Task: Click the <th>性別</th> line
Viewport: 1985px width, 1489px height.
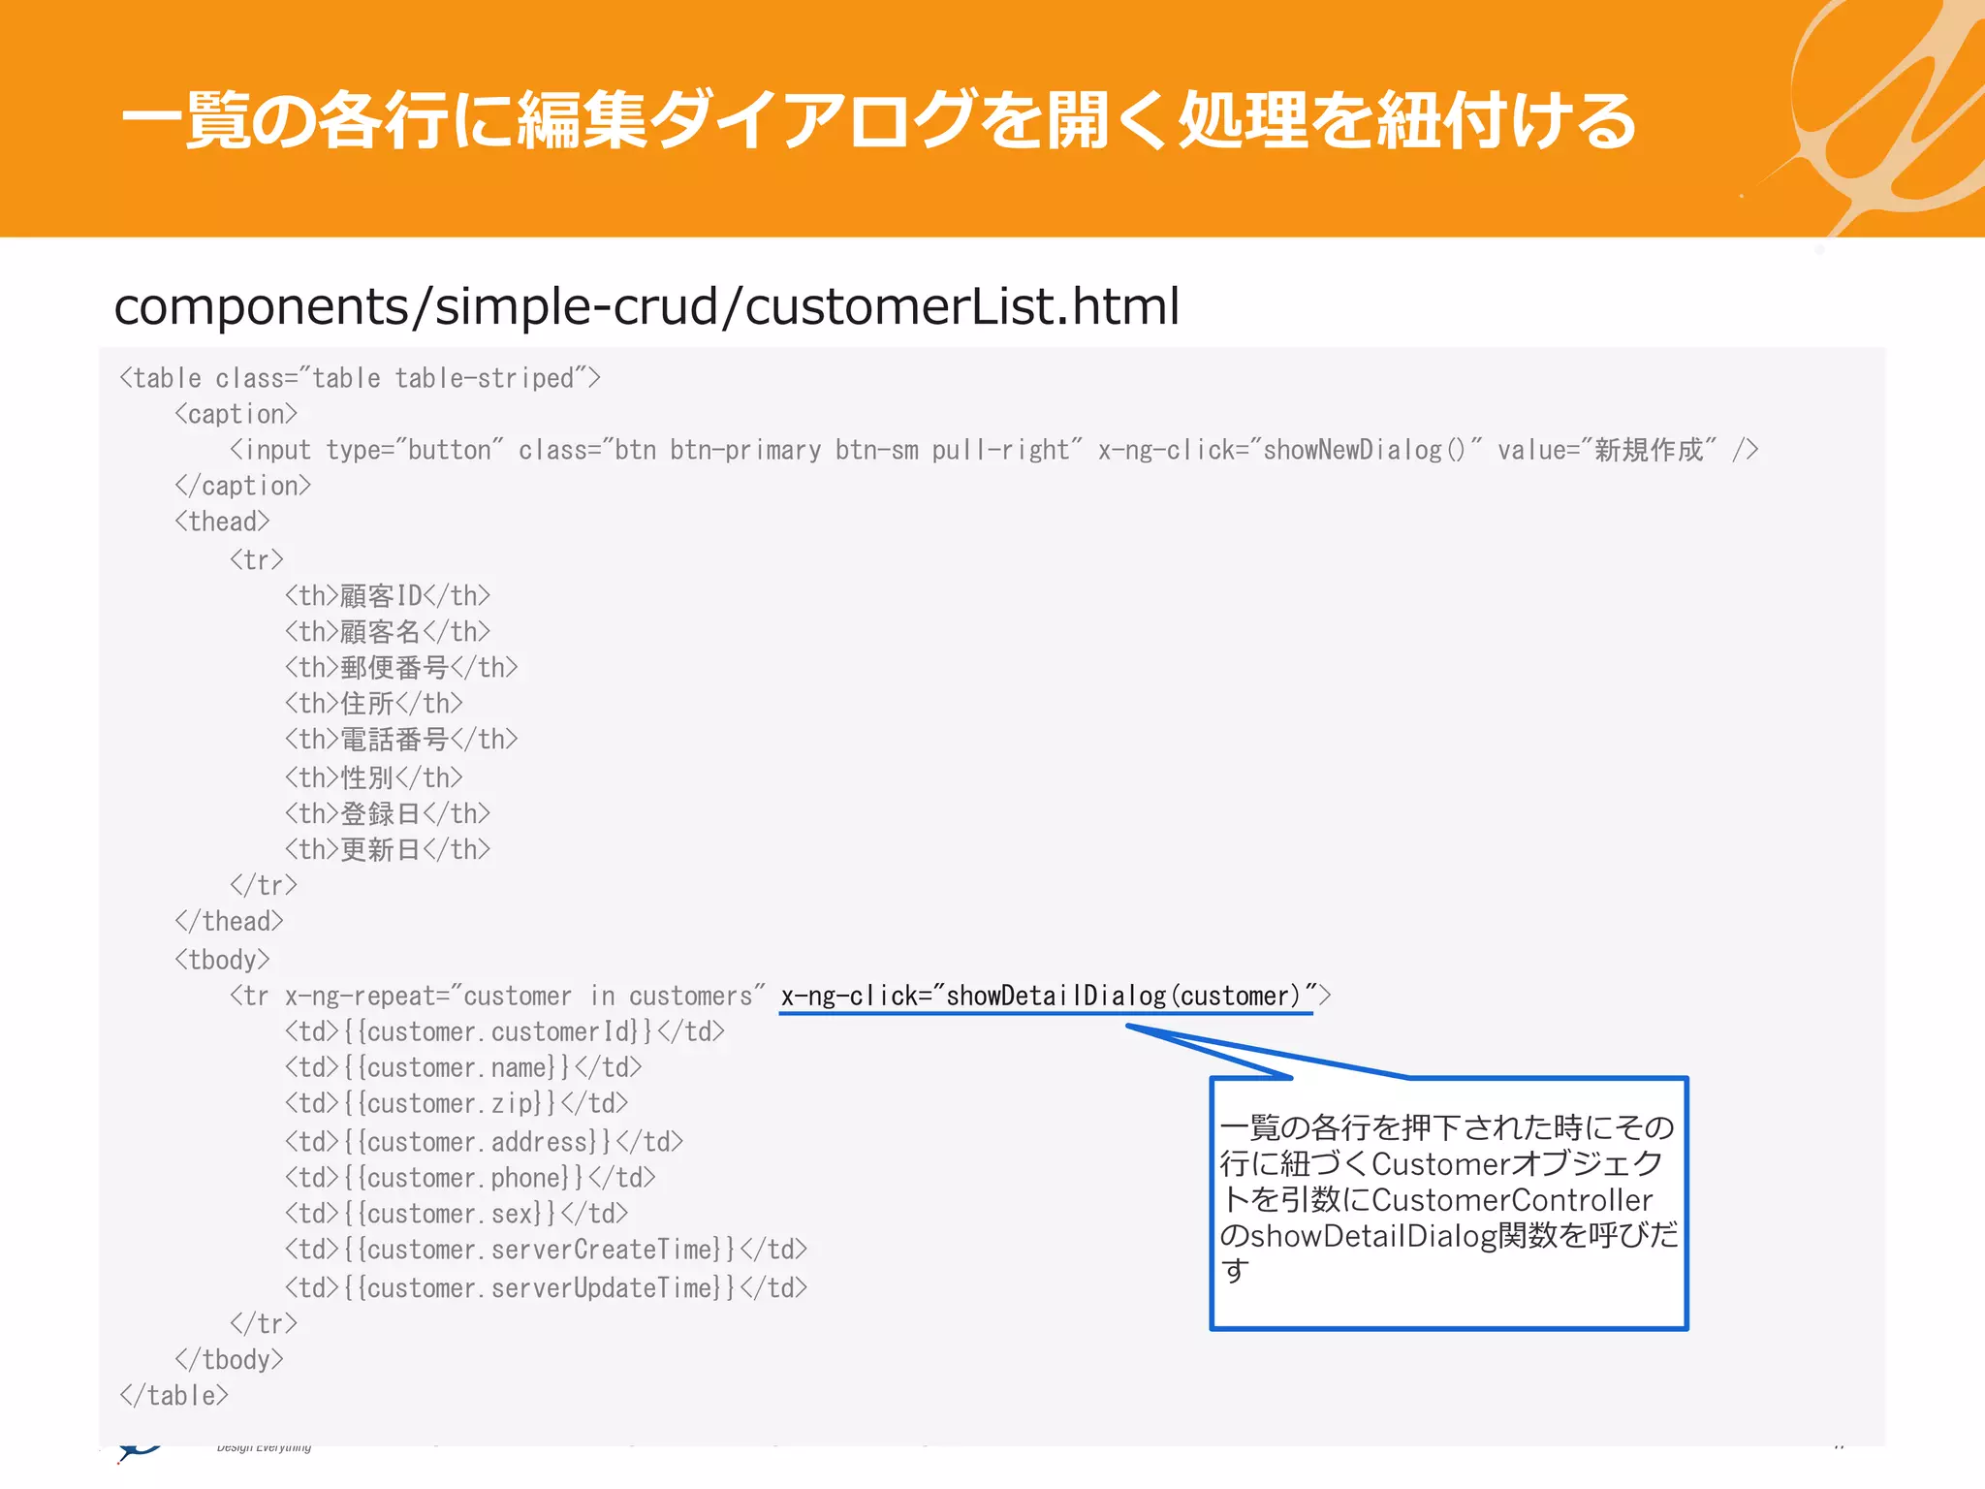Action: pyautogui.click(x=373, y=777)
